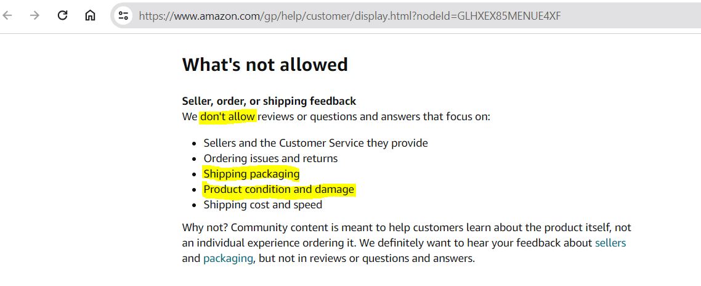Click the browser back arrow
Viewport: 701px width, 286px height.
(7, 15)
